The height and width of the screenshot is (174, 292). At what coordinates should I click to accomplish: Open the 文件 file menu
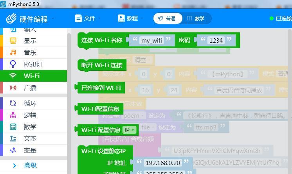tap(87, 18)
